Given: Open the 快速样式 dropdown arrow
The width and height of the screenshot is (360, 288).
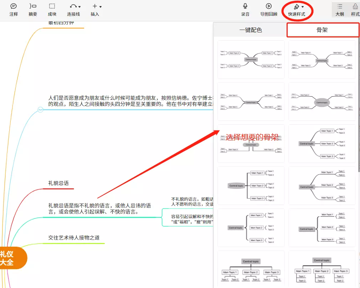Looking at the screenshot, I should click(303, 7).
